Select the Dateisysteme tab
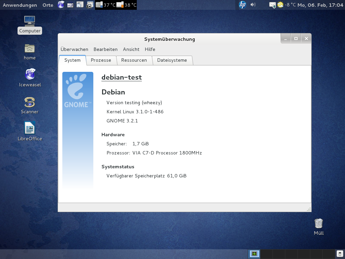Viewport: 345px width, 259px height. click(x=172, y=60)
